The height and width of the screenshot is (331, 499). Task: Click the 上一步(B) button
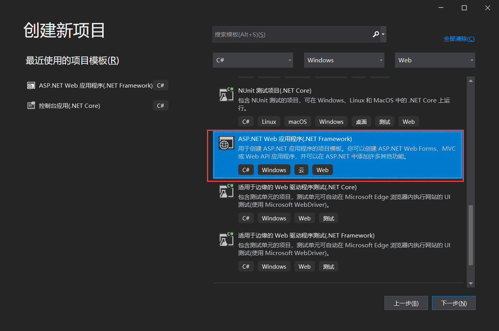point(406,303)
